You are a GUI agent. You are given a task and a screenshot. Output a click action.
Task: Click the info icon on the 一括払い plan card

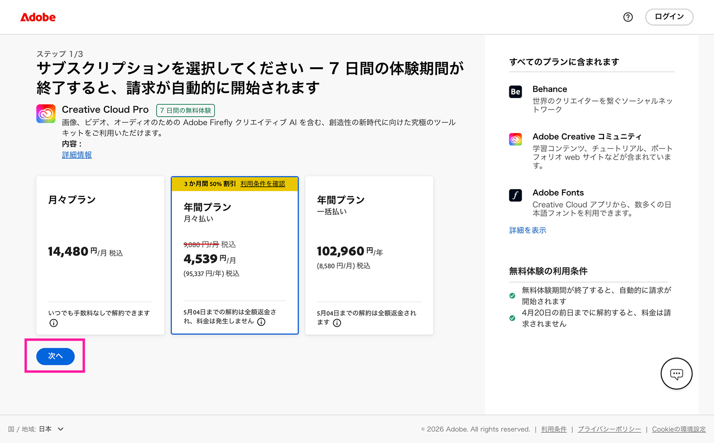[x=337, y=323]
